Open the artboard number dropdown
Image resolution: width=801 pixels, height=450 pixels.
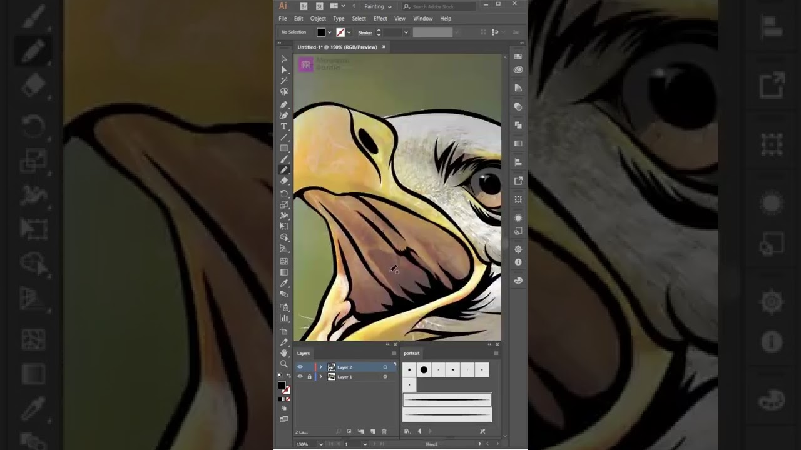pyautogui.click(x=366, y=444)
